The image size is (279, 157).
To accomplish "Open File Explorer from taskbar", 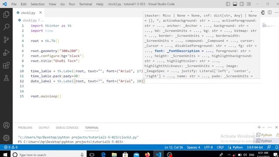I will pos(114,154).
